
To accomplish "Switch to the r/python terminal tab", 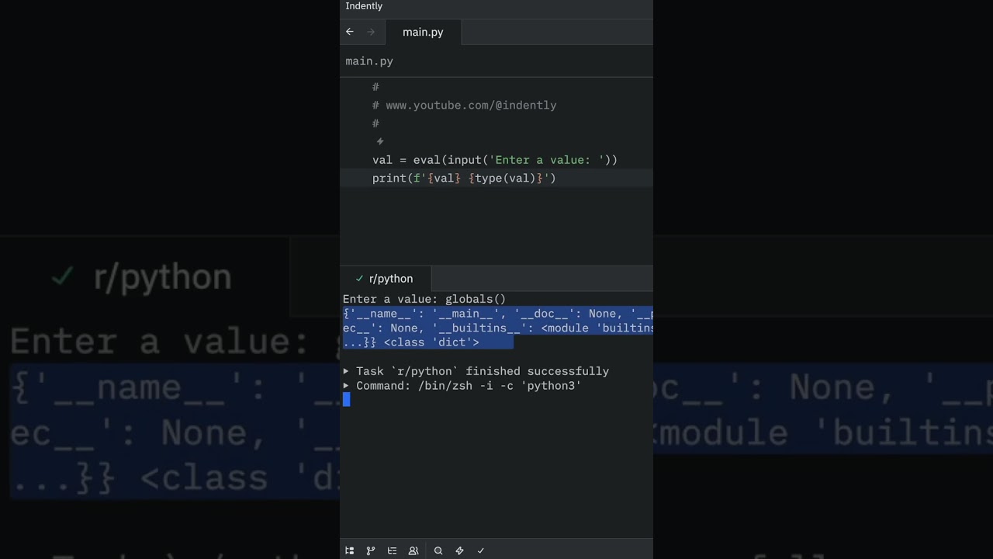I will [x=386, y=279].
